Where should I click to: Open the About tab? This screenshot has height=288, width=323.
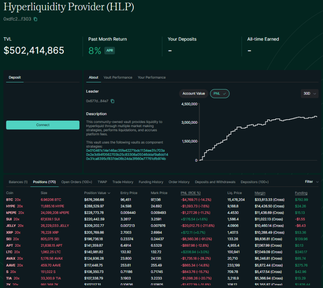coord(93,77)
